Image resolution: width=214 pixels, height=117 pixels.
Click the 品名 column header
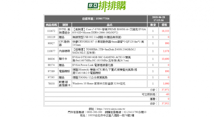(109, 25)
